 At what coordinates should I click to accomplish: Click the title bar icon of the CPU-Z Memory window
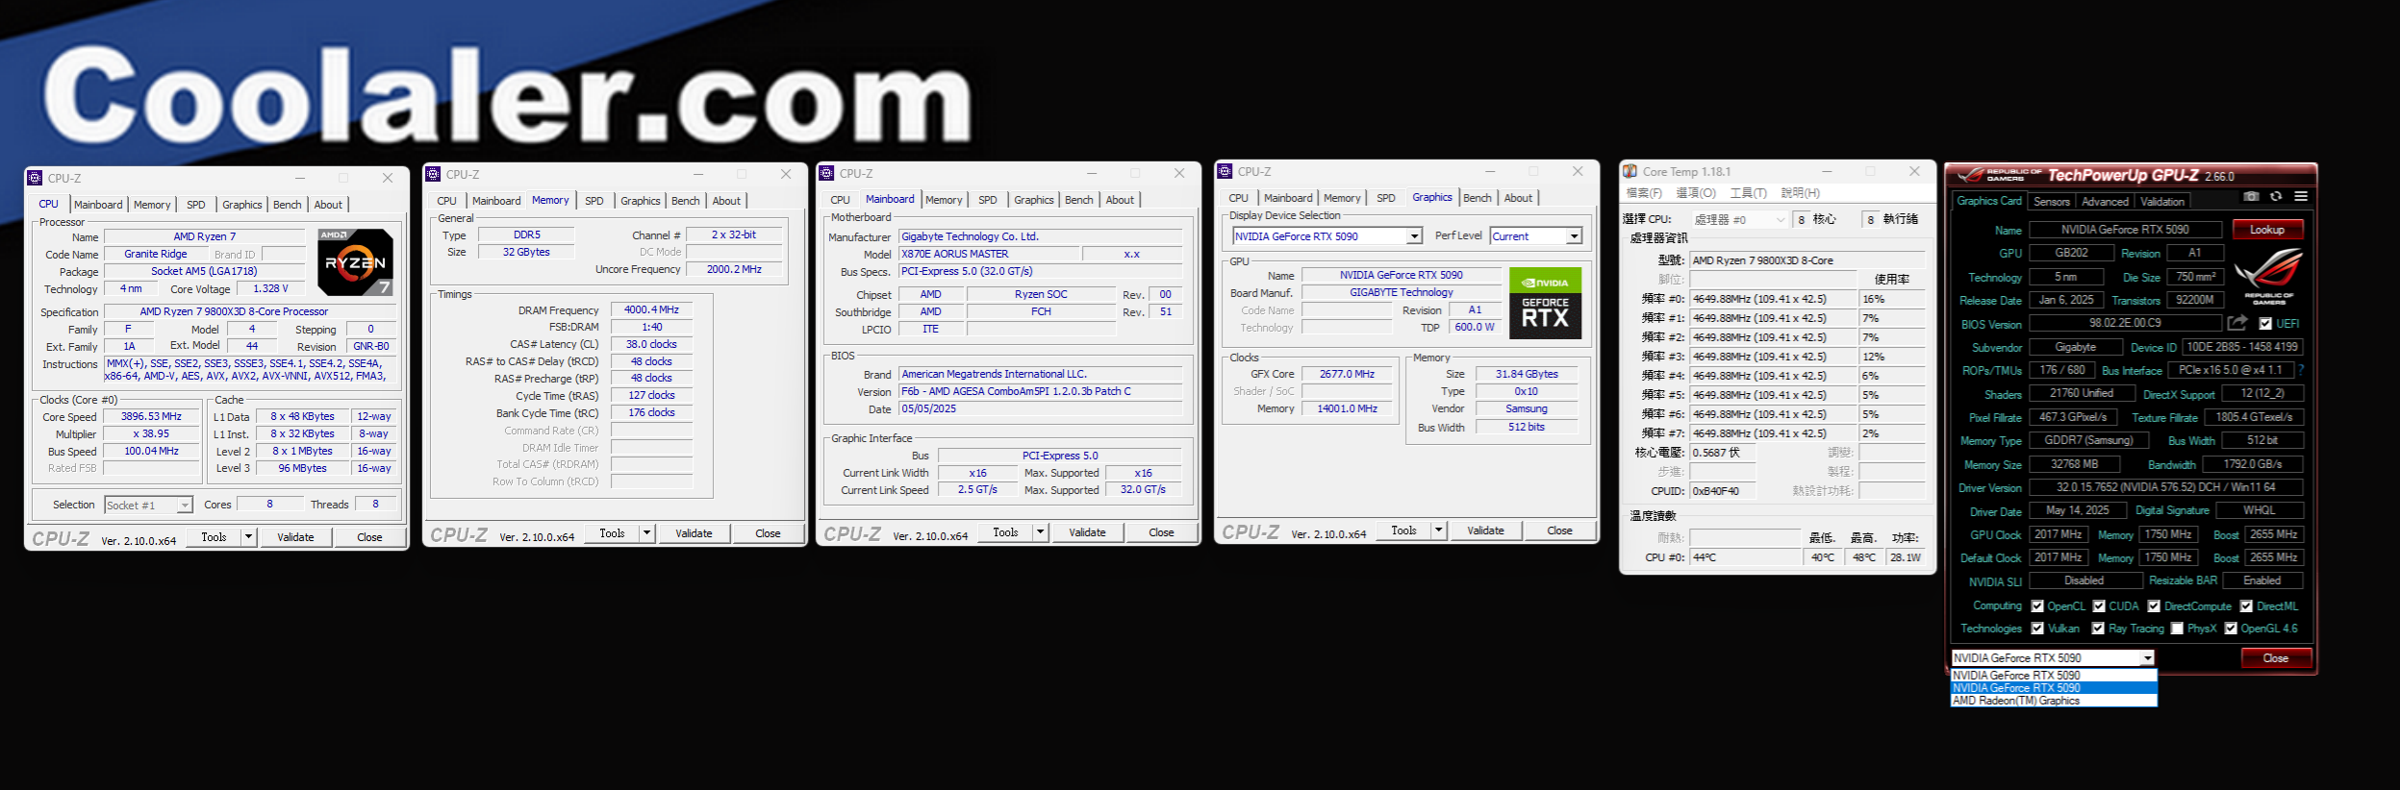(433, 174)
